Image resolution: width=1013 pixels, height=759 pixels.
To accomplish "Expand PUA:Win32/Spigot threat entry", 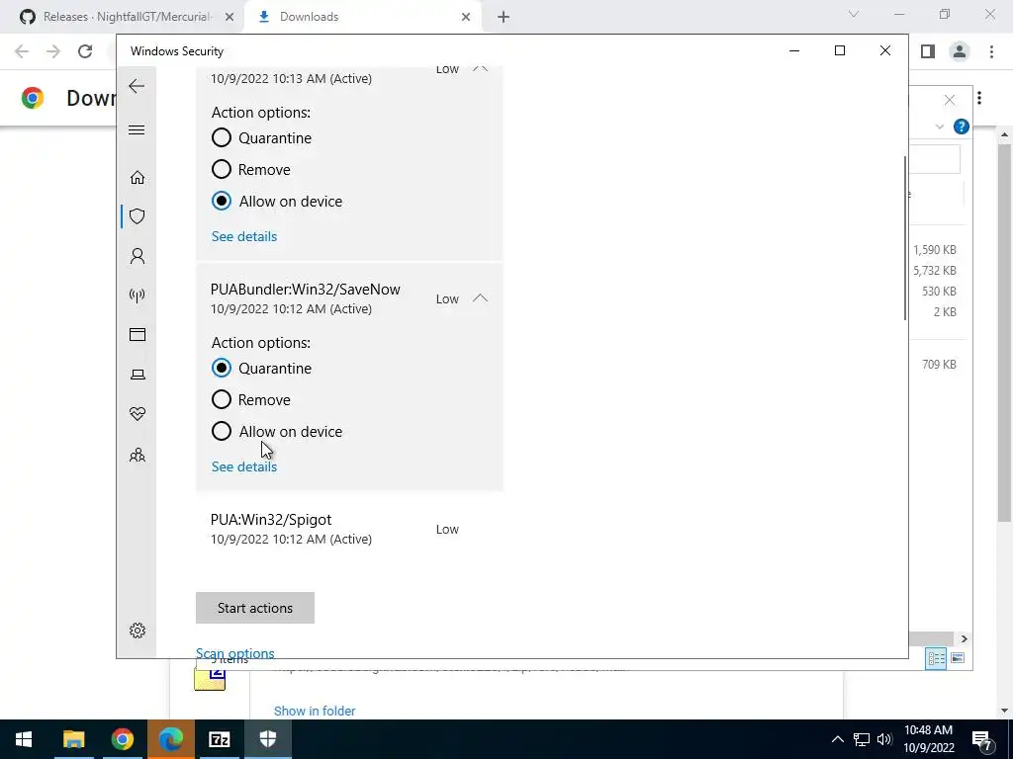I will click(349, 529).
